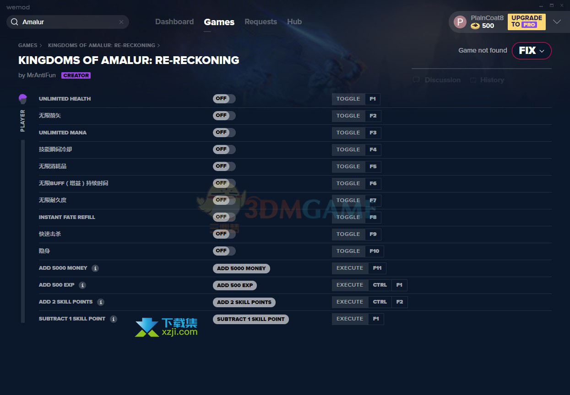Switch to the Hub tab

[x=294, y=22]
